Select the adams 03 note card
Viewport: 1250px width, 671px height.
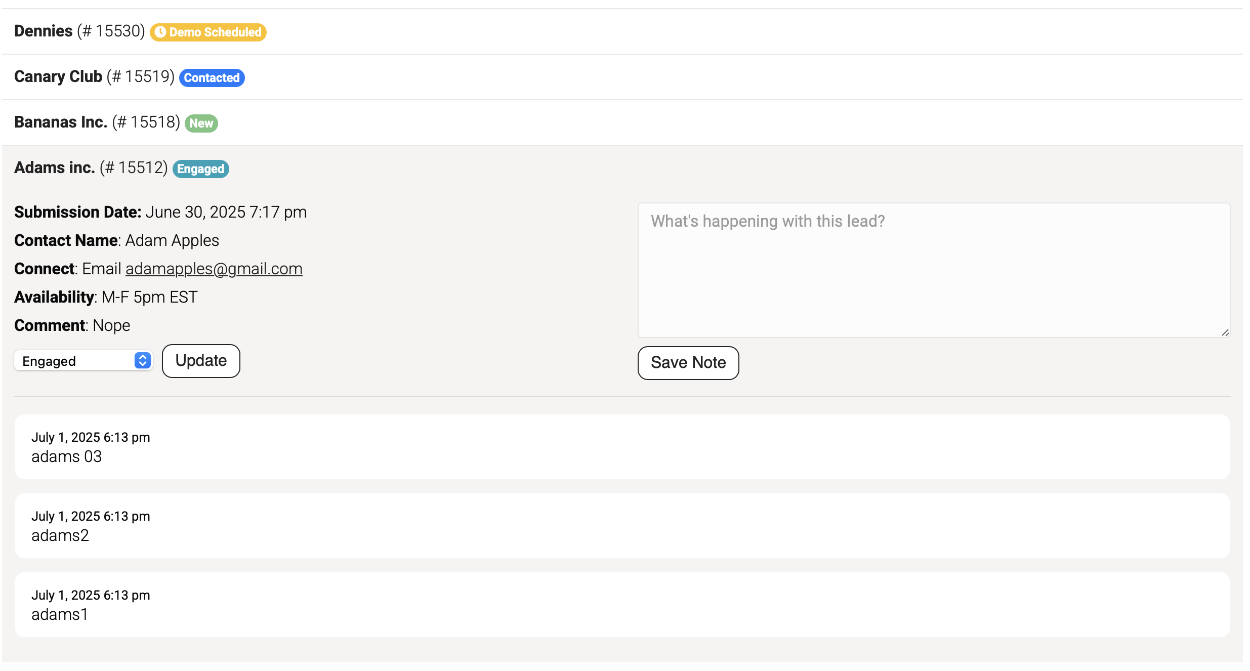click(x=622, y=447)
